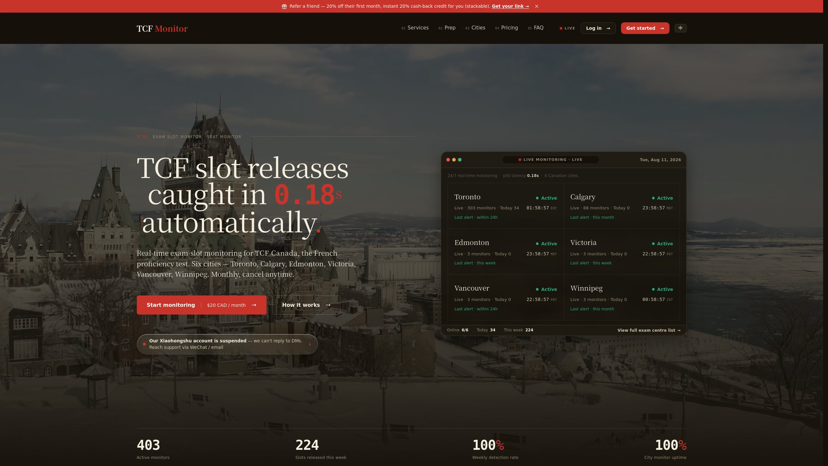Click the 'Today 34' footer stat
This screenshot has height=466, width=828.
[x=486, y=330]
